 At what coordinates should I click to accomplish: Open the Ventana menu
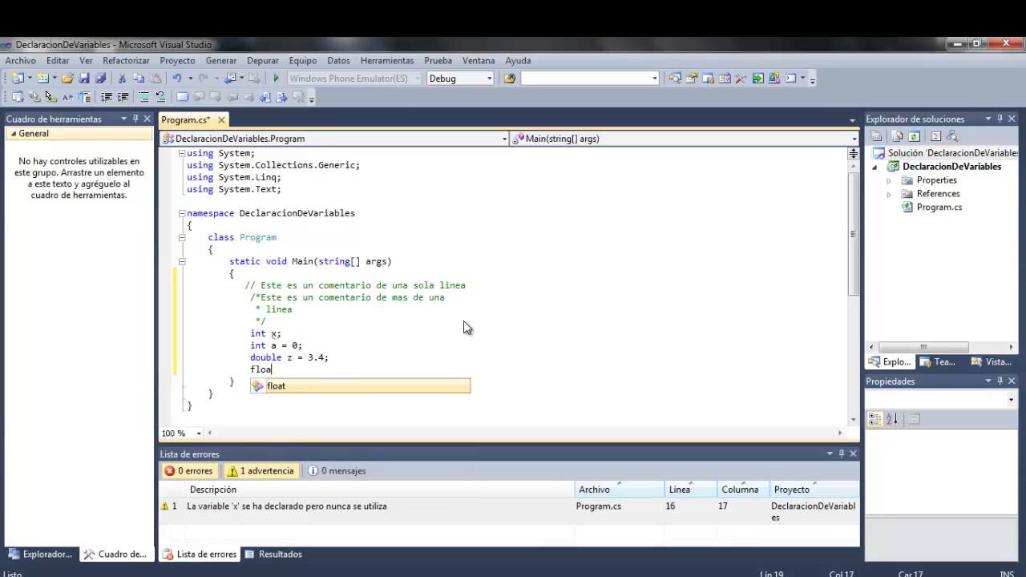[x=479, y=60]
